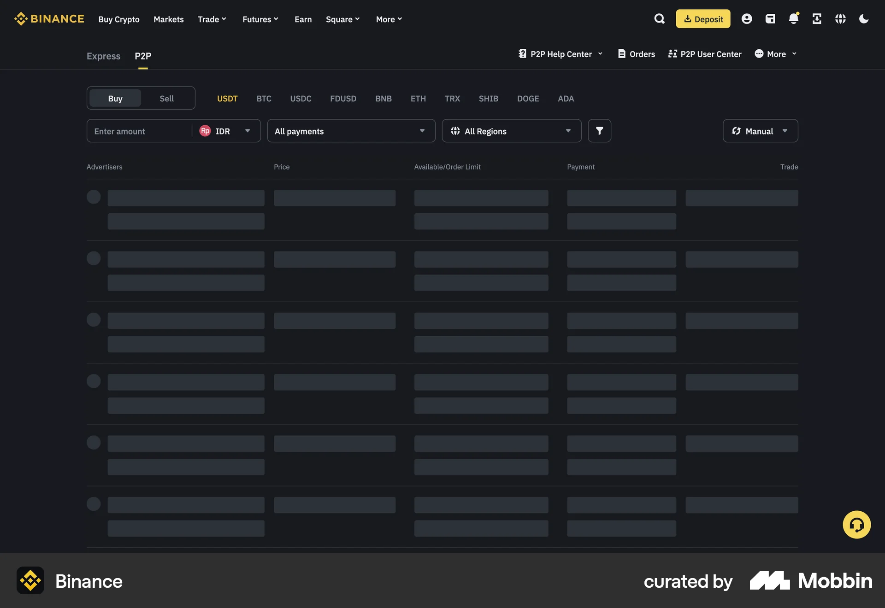Open the support headset chat icon
This screenshot has width=885, height=608.
pos(856,524)
